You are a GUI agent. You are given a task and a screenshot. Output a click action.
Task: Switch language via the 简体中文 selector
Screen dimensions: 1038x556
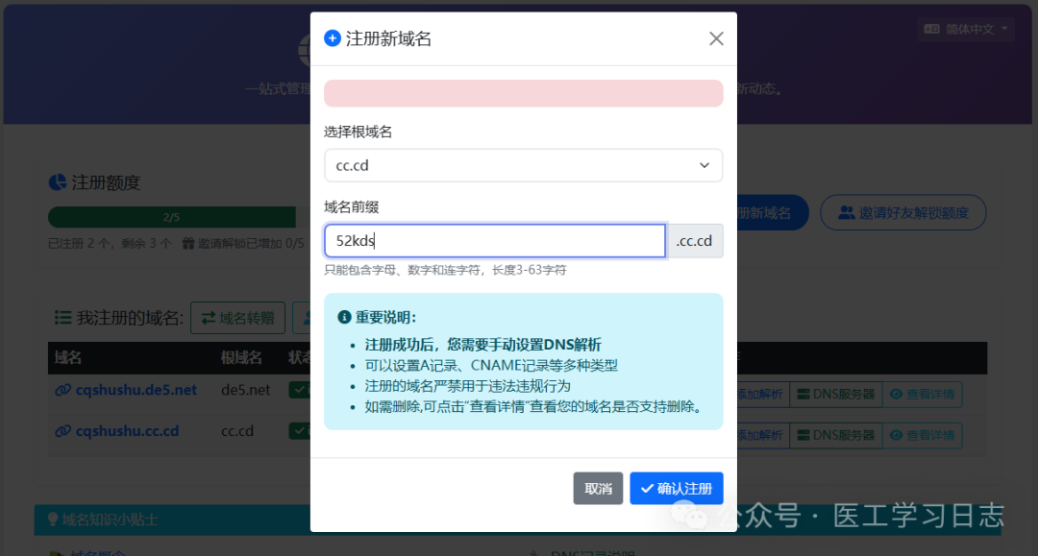point(965,28)
